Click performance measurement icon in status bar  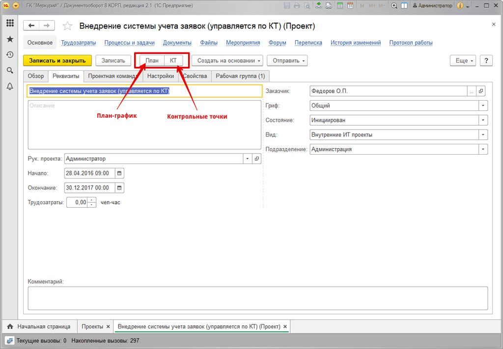[9, 340]
